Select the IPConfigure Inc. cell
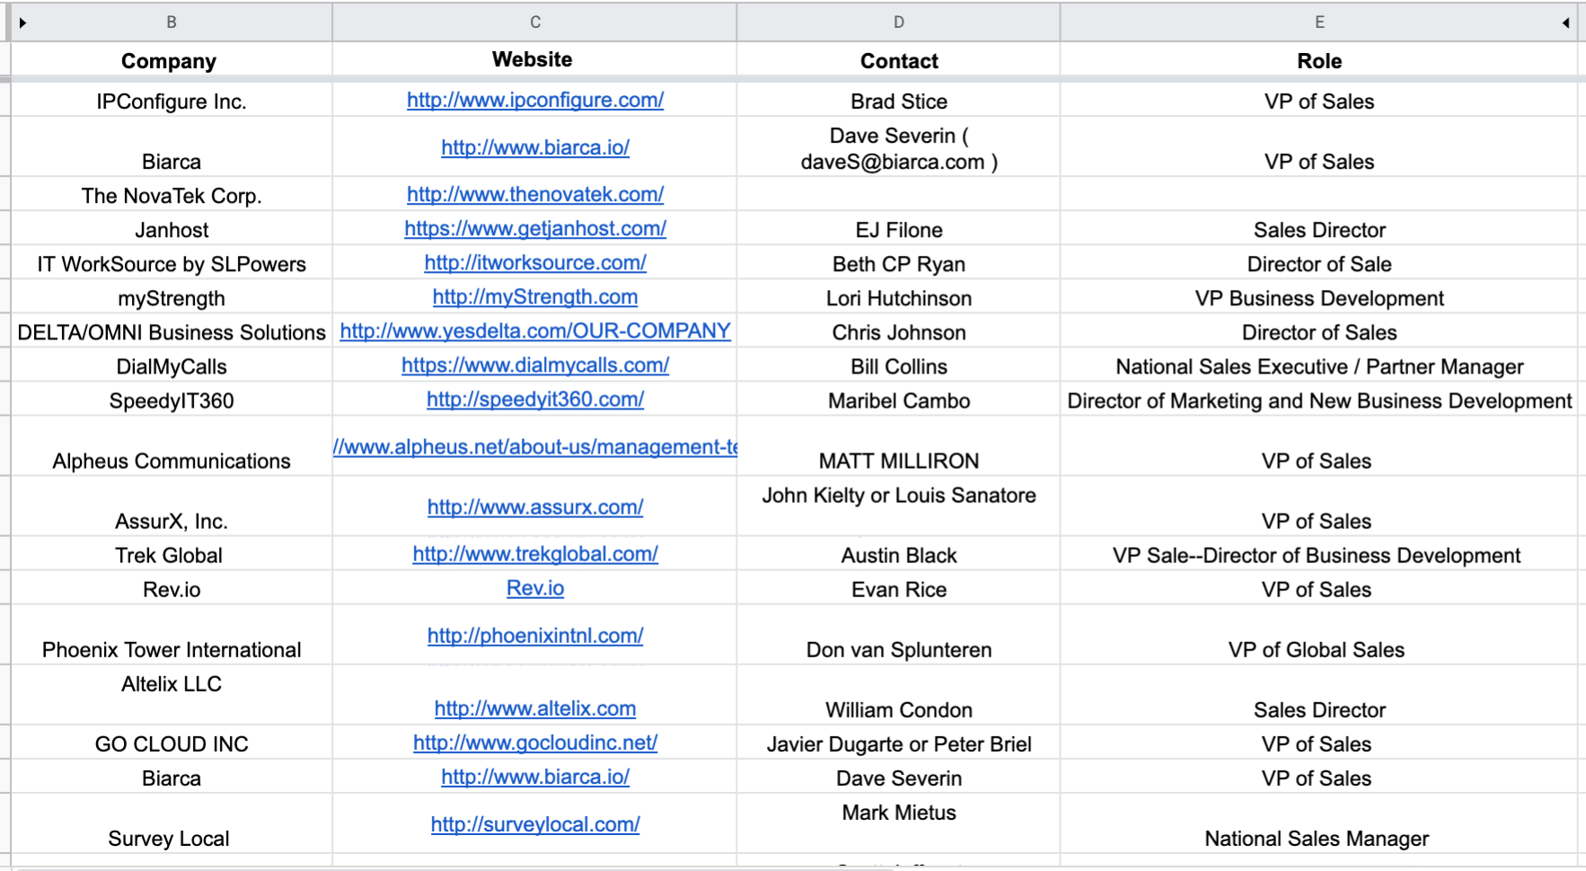Screen dimensions: 1586x871 click(172, 101)
